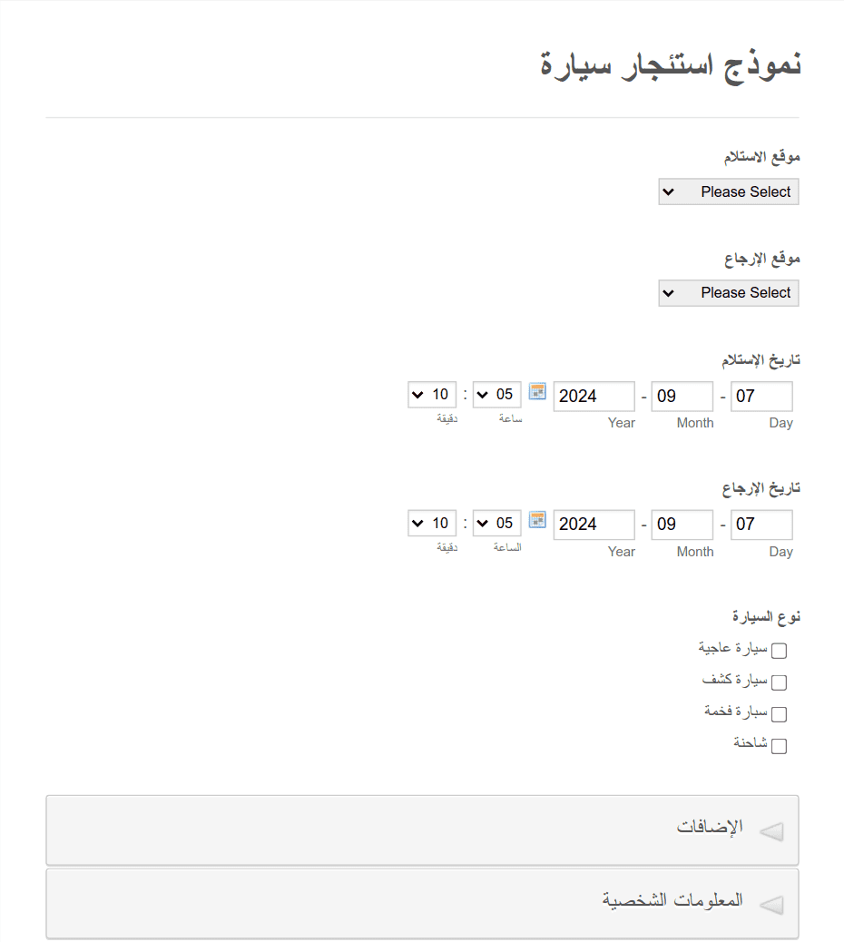This screenshot has height=942, width=844.
Task: Check the سيارة عاجية checkbox
Action: pyautogui.click(x=779, y=651)
